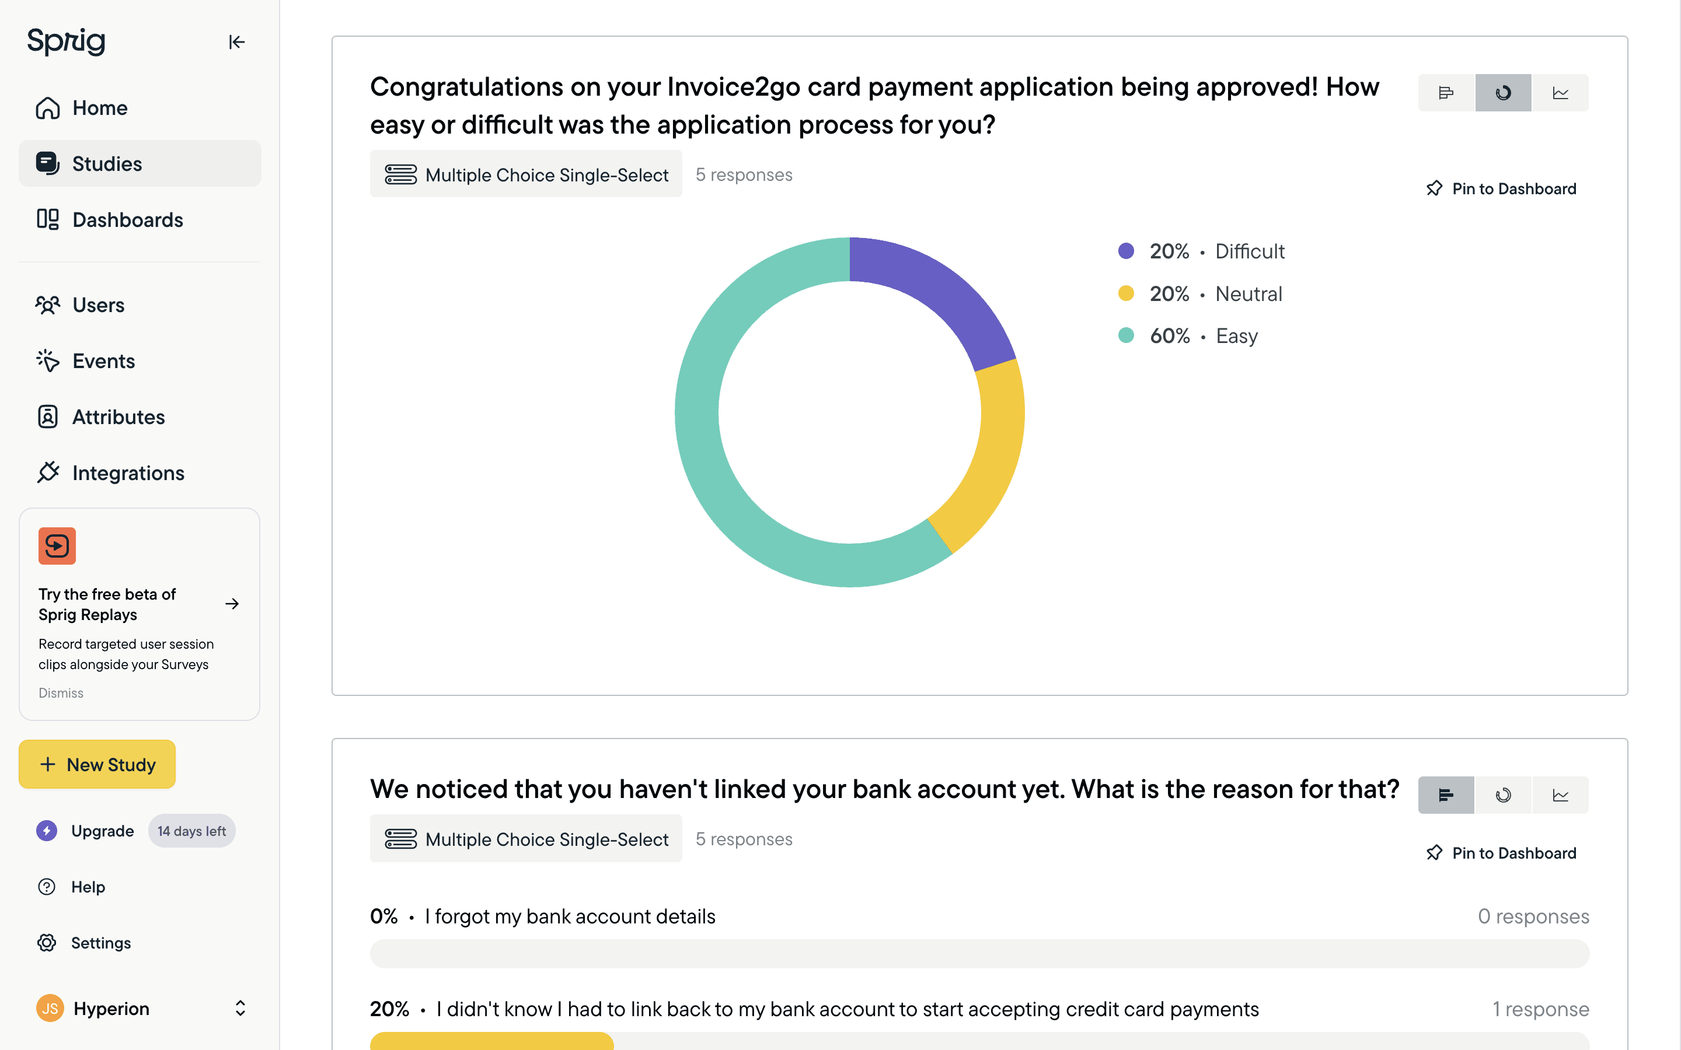Open the Sprig Replays beta arrow
Screen dimensions: 1681x1050
pos(232,604)
